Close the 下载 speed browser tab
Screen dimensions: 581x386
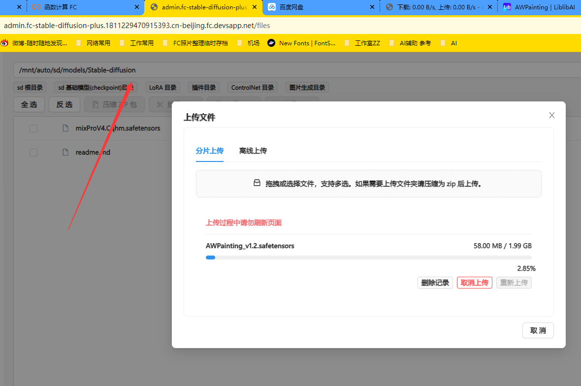(490, 7)
